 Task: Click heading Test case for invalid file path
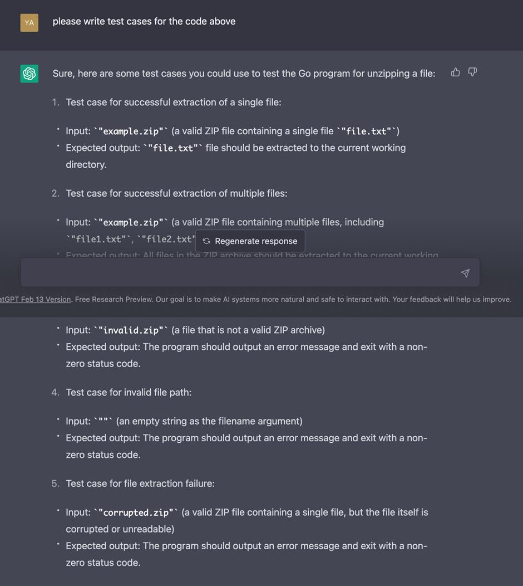click(129, 392)
